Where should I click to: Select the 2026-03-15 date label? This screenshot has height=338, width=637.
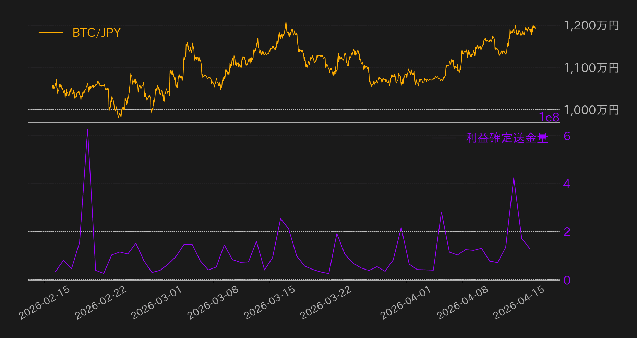pos(270,302)
